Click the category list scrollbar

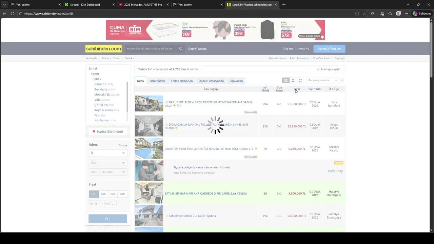coord(127,97)
